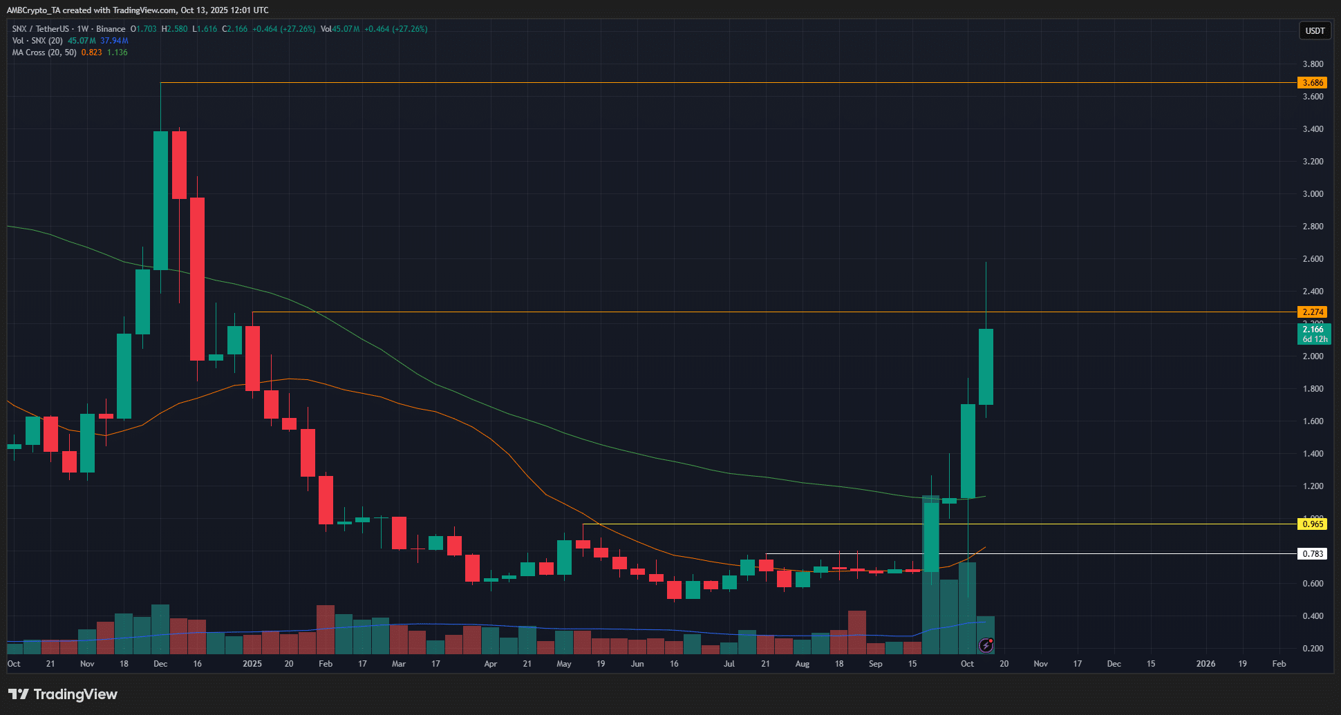Click the SNX / TetherUS symbol title
This screenshot has width=1341, height=715.
pyautogui.click(x=40, y=29)
